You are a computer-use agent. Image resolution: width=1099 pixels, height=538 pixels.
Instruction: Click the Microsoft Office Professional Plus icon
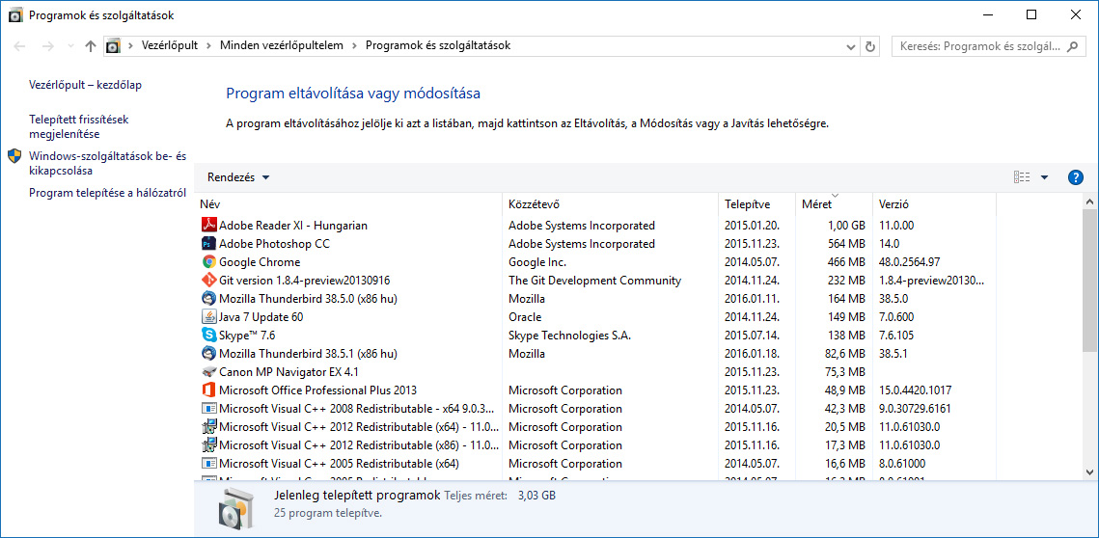208,390
